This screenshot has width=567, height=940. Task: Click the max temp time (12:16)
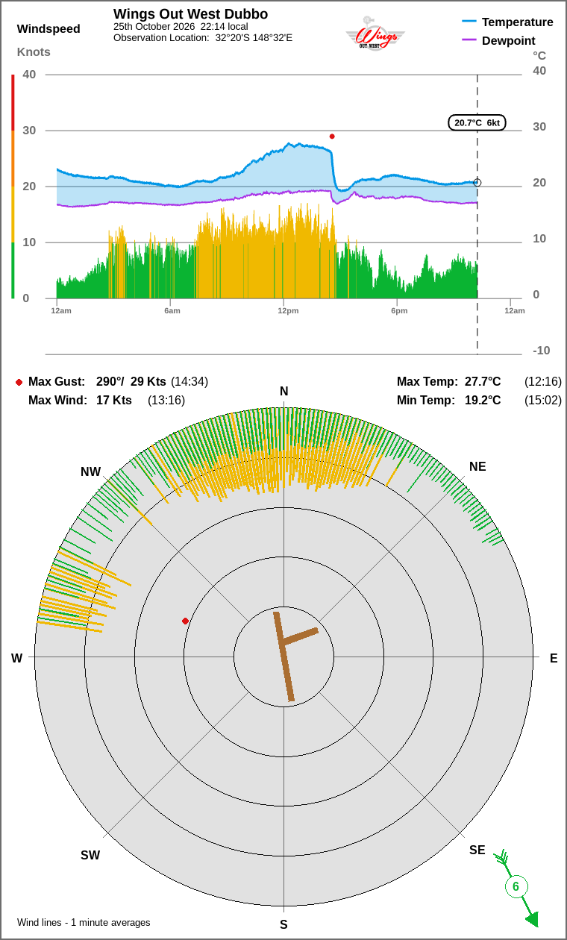tap(543, 381)
